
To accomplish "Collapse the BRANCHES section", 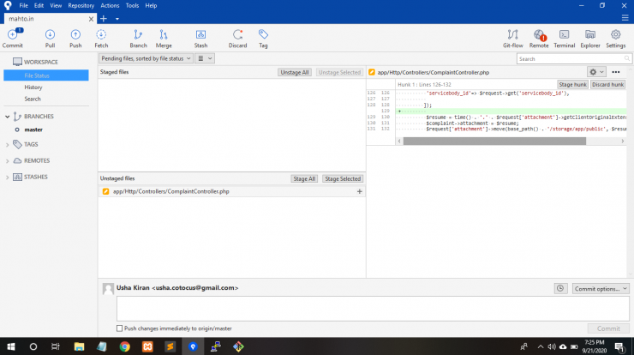I will point(7,117).
